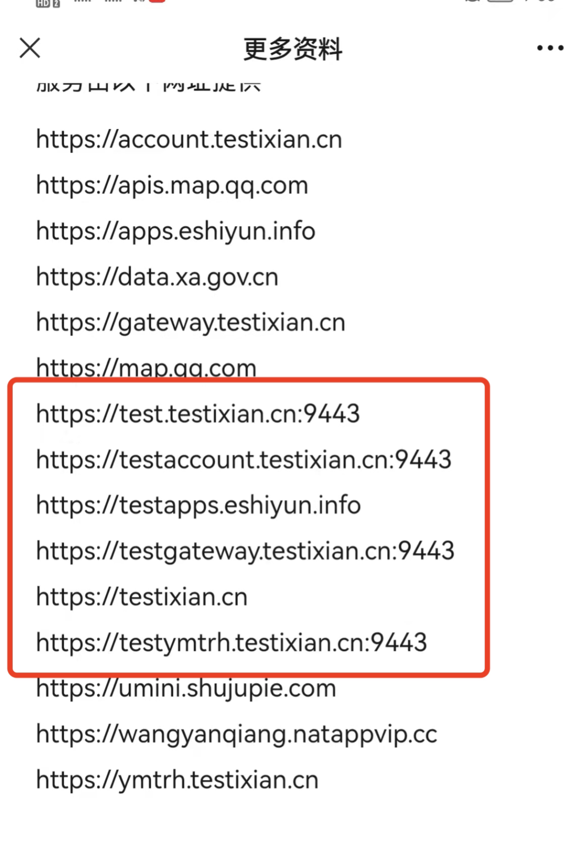Tap https://testapps.eshiyun.info URL
571x846 pixels.
[198, 505]
